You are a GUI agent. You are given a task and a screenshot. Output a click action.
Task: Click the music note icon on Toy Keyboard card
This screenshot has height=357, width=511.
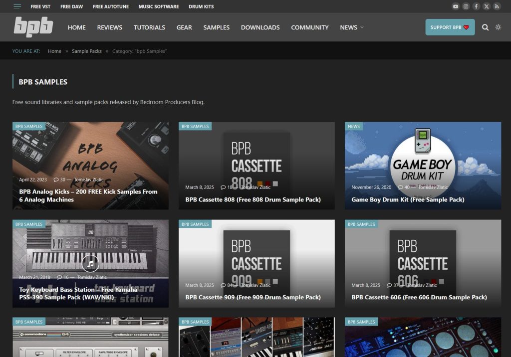point(90,263)
